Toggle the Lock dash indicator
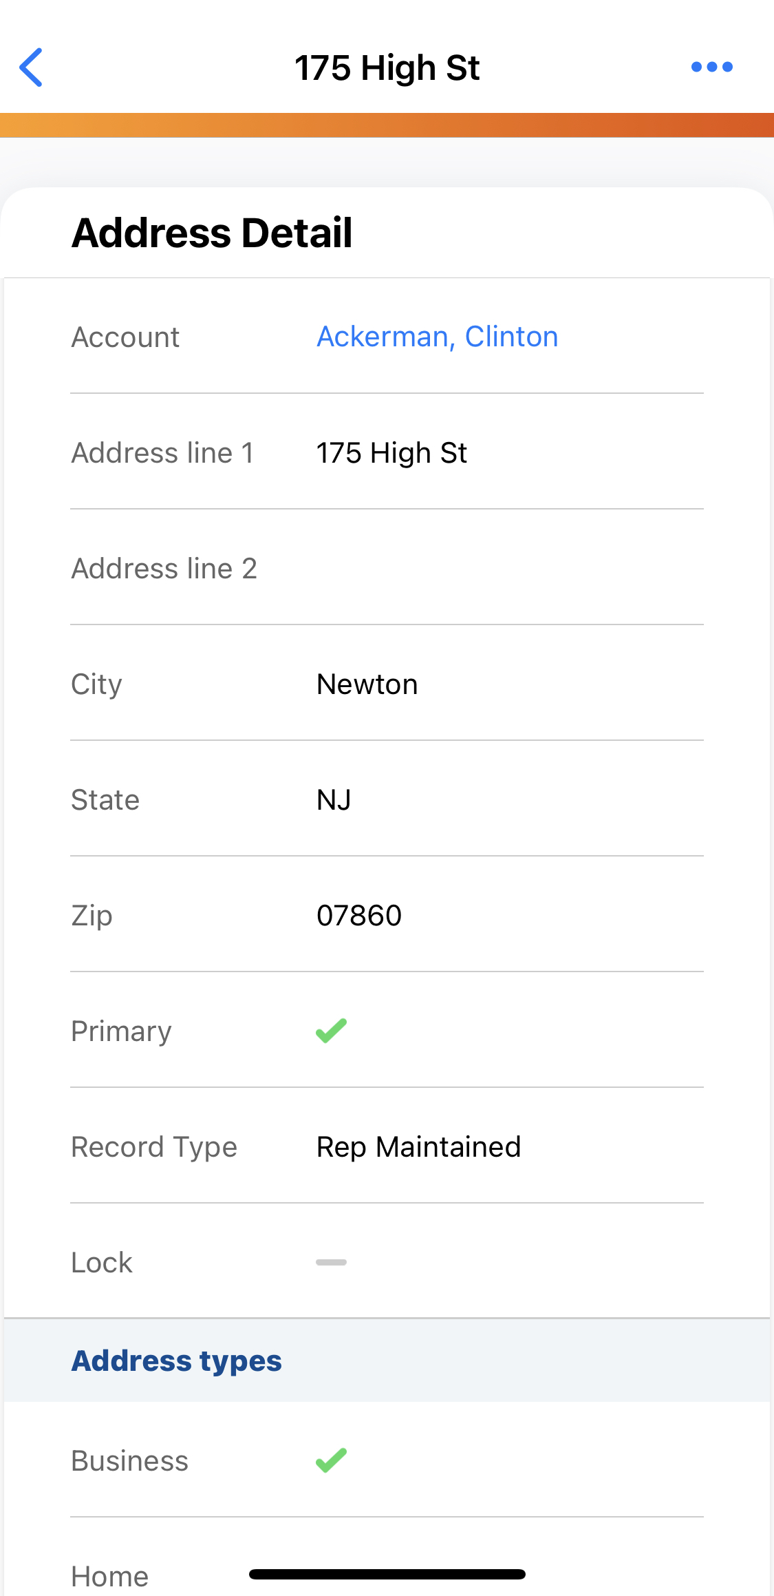This screenshot has width=774, height=1596. (331, 1262)
